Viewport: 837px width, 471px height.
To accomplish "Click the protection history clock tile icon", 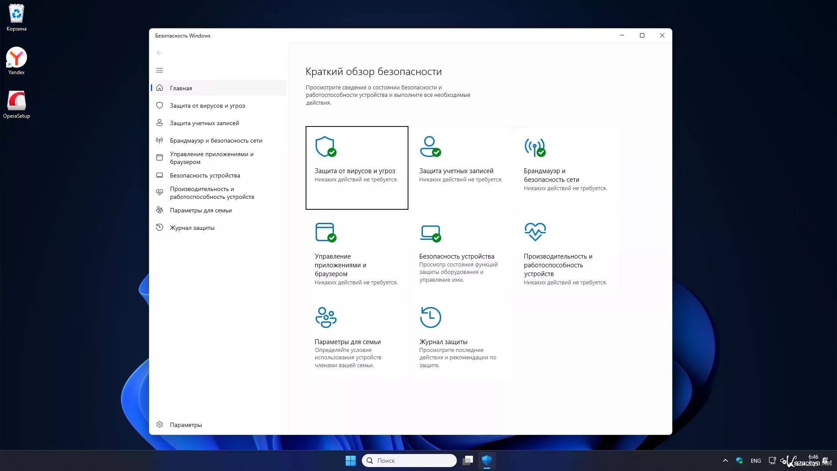I will 430,317.
